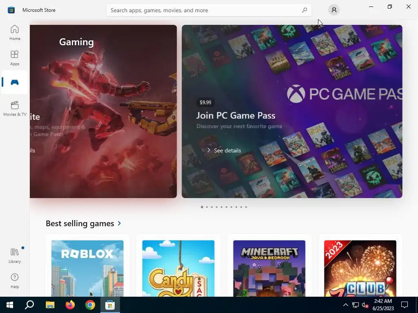The image size is (418, 313).
Task: Launch Google Chrome from taskbar
Action: [90, 305]
